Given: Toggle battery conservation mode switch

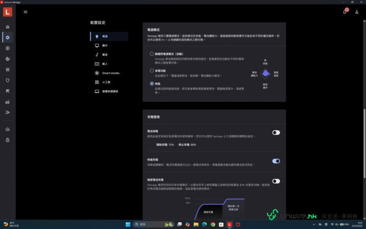Looking at the screenshot, I should pyautogui.click(x=276, y=132).
